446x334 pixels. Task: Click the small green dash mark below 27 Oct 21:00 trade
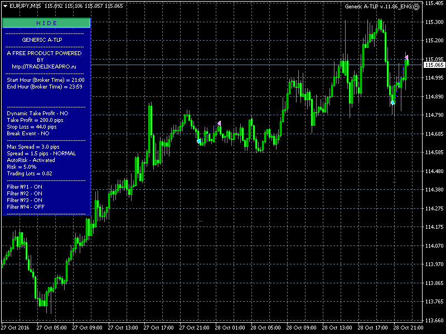tap(201, 221)
